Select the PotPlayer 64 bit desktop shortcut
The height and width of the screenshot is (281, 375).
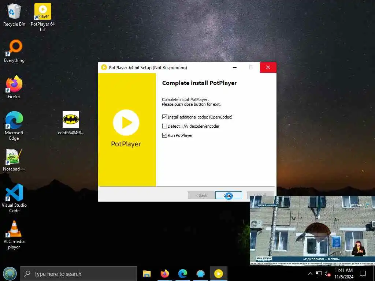click(x=42, y=18)
